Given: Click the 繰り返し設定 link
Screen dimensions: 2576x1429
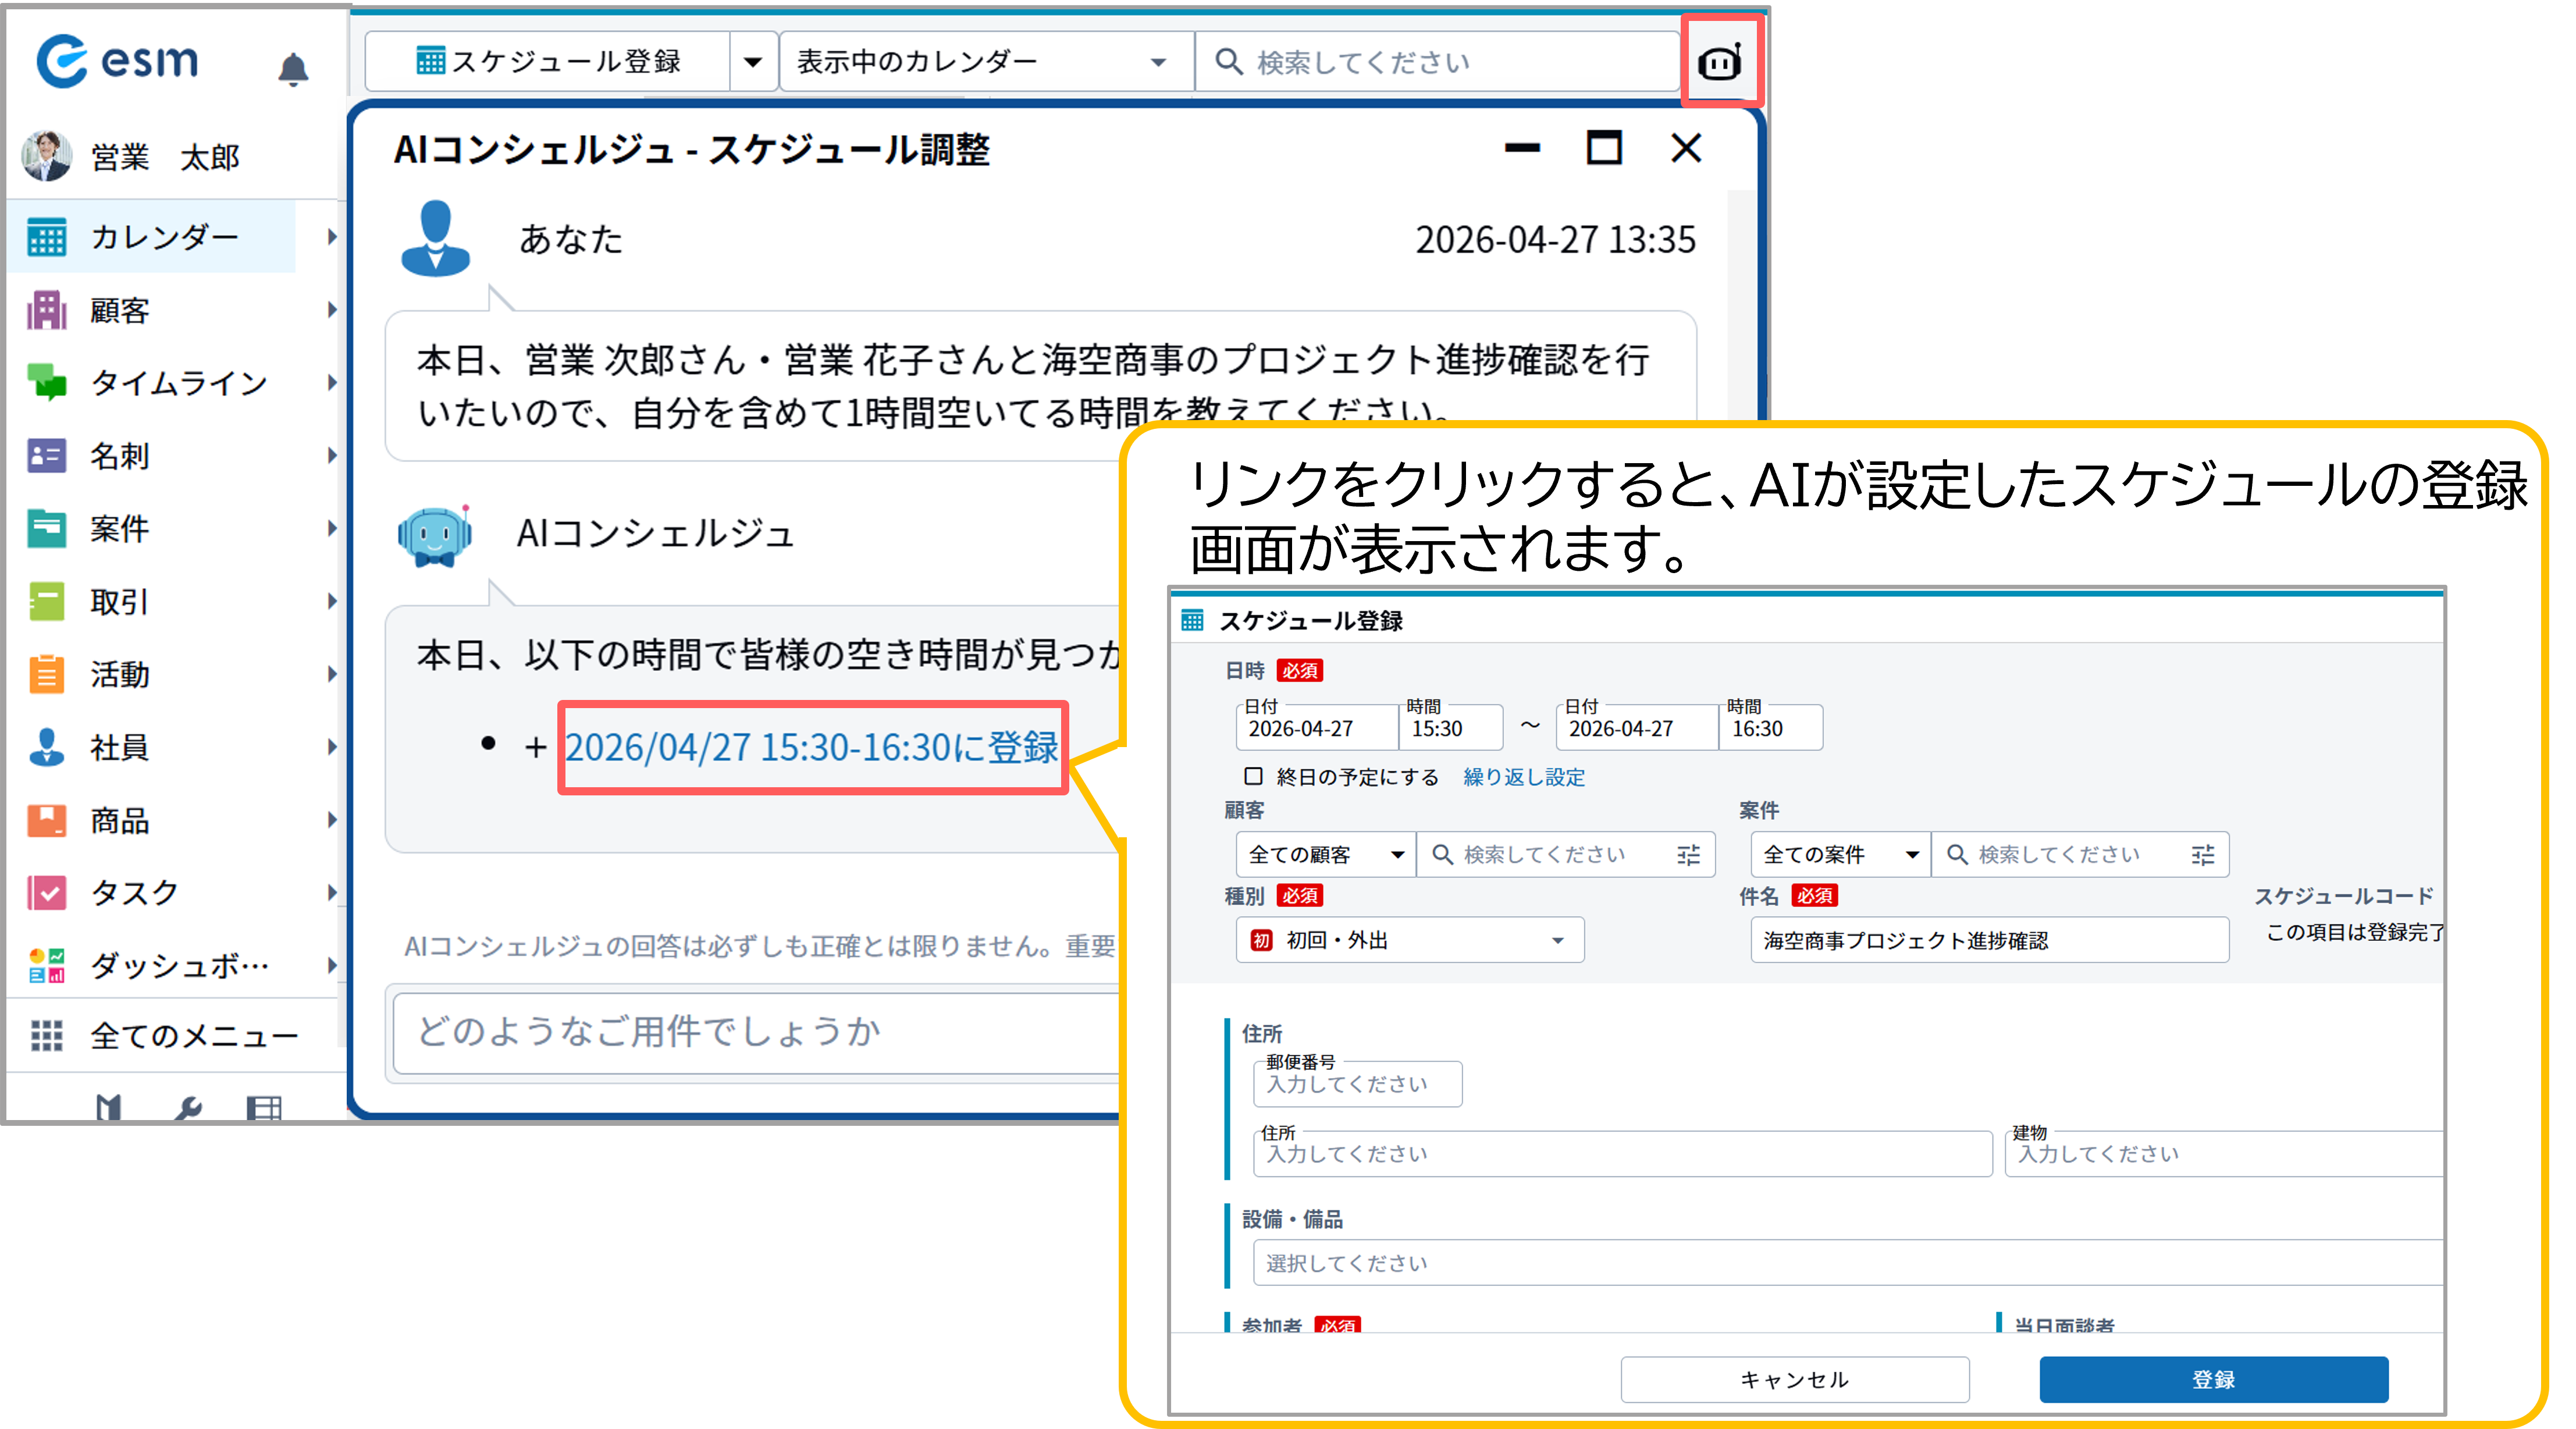Looking at the screenshot, I should pyautogui.click(x=1523, y=777).
